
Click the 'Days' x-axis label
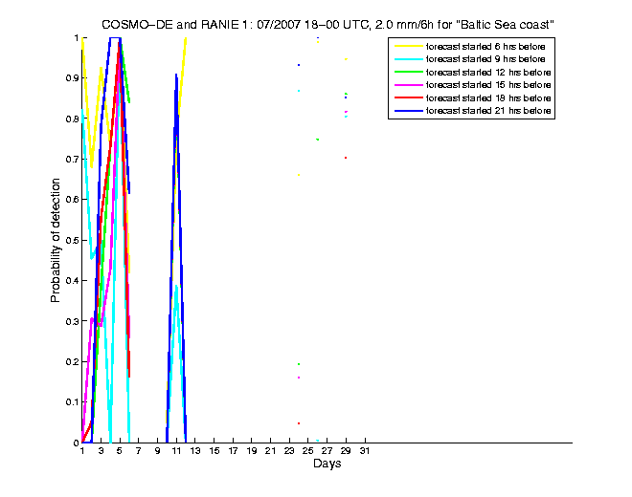(x=327, y=465)
